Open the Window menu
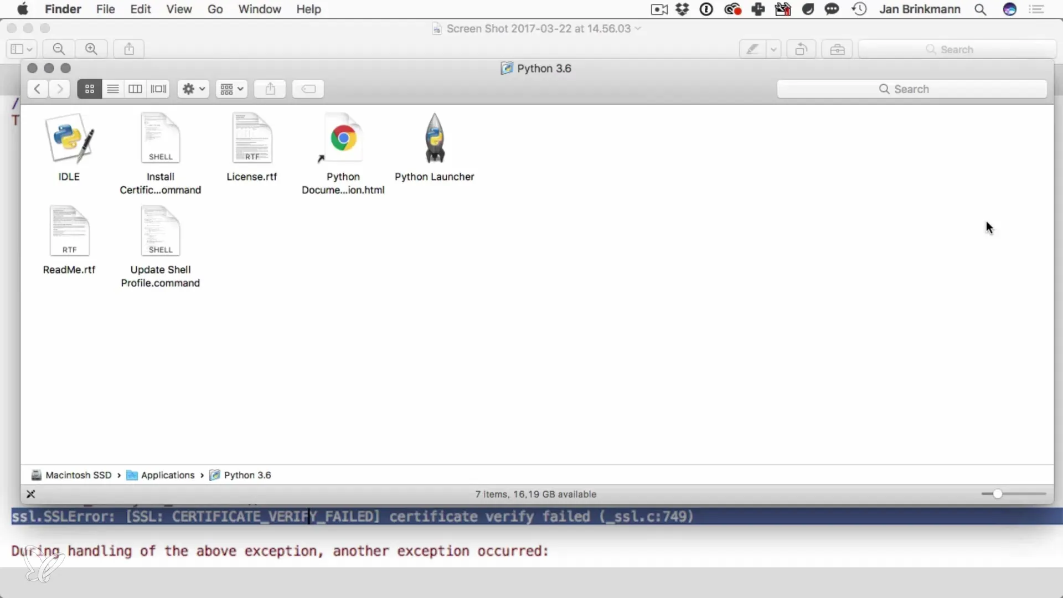 tap(260, 9)
